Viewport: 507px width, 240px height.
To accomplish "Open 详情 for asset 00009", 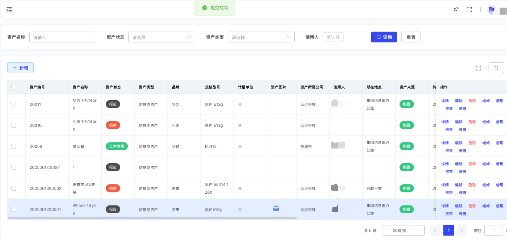I will point(445,143).
